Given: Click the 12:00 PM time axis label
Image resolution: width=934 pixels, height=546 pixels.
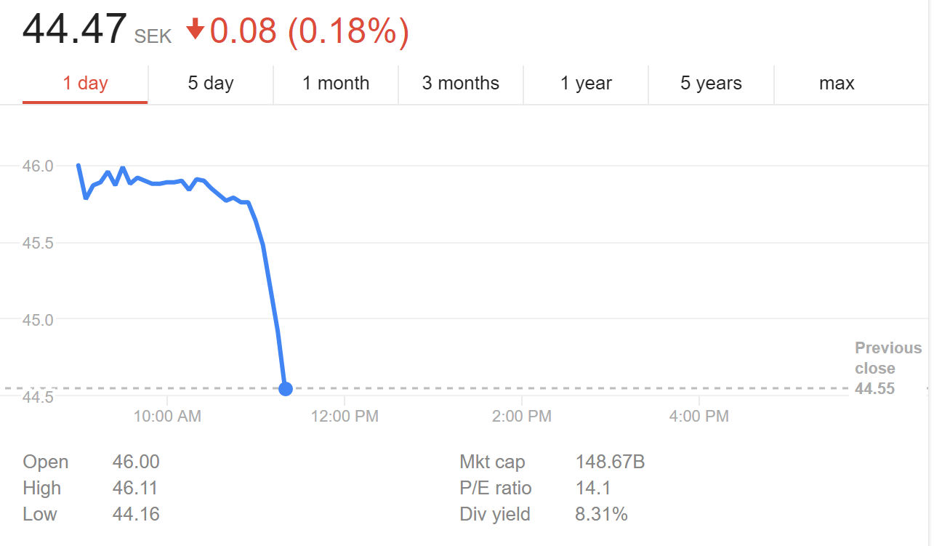Looking at the screenshot, I should coord(345,417).
